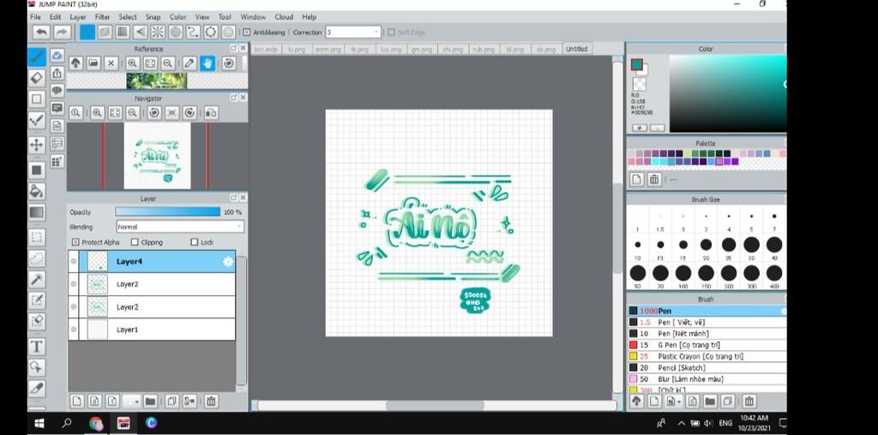Open a file in Reference panel
Image resolution: width=878 pixels, height=435 pixels.
[93, 63]
